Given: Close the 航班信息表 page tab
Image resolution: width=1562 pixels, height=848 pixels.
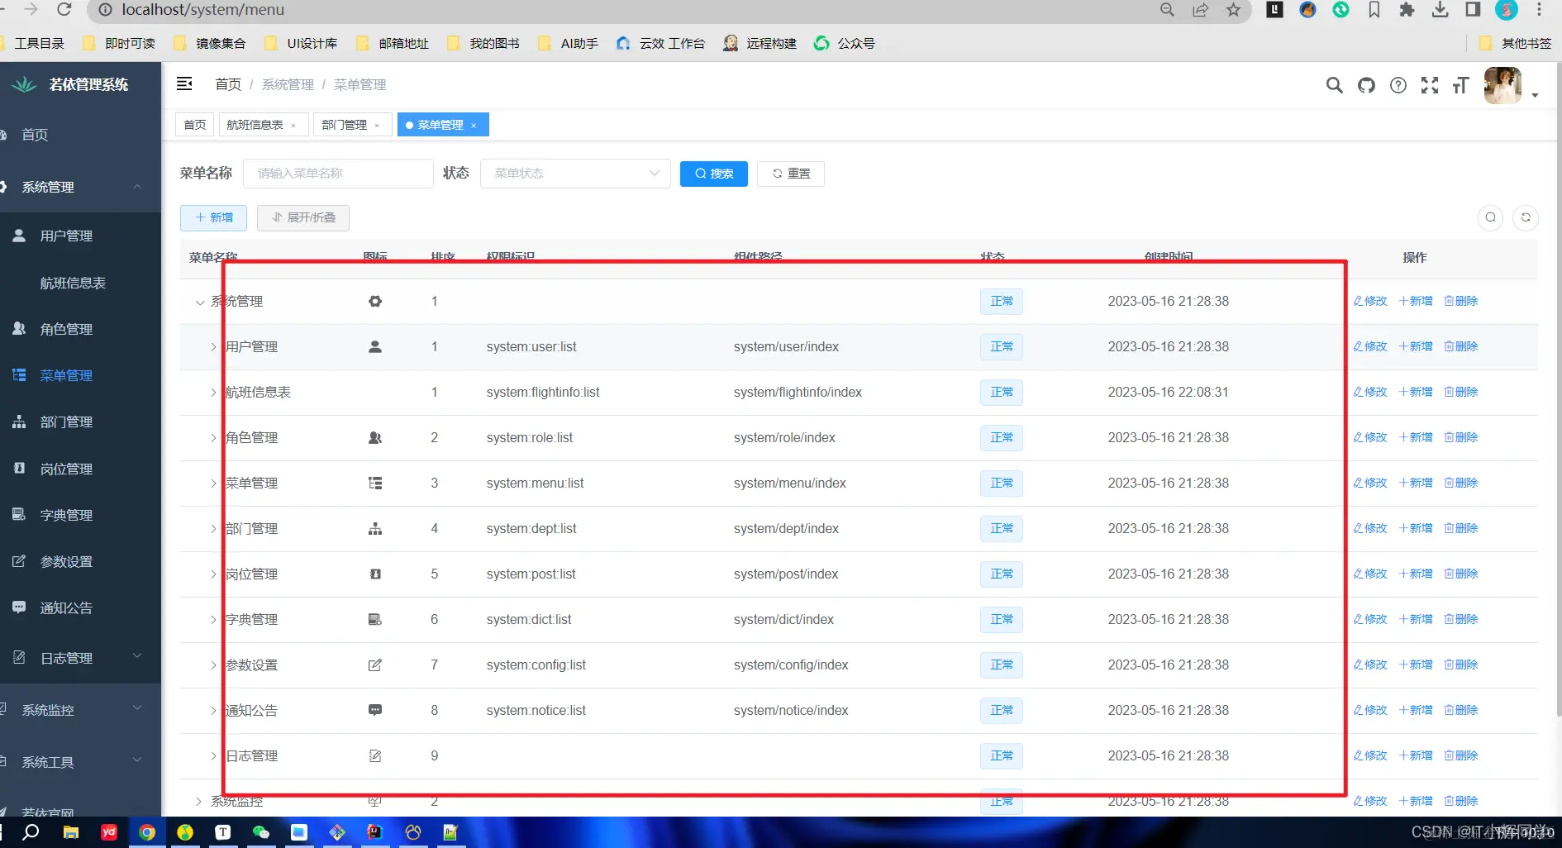Looking at the screenshot, I should [293, 126].
